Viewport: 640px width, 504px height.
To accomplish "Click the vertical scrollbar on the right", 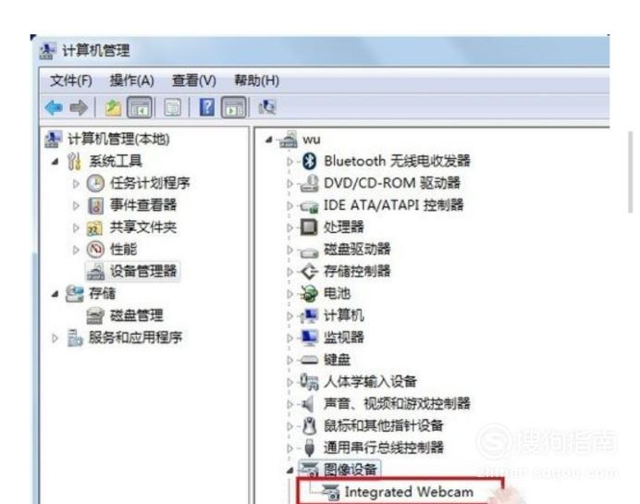I will point(631,171).
